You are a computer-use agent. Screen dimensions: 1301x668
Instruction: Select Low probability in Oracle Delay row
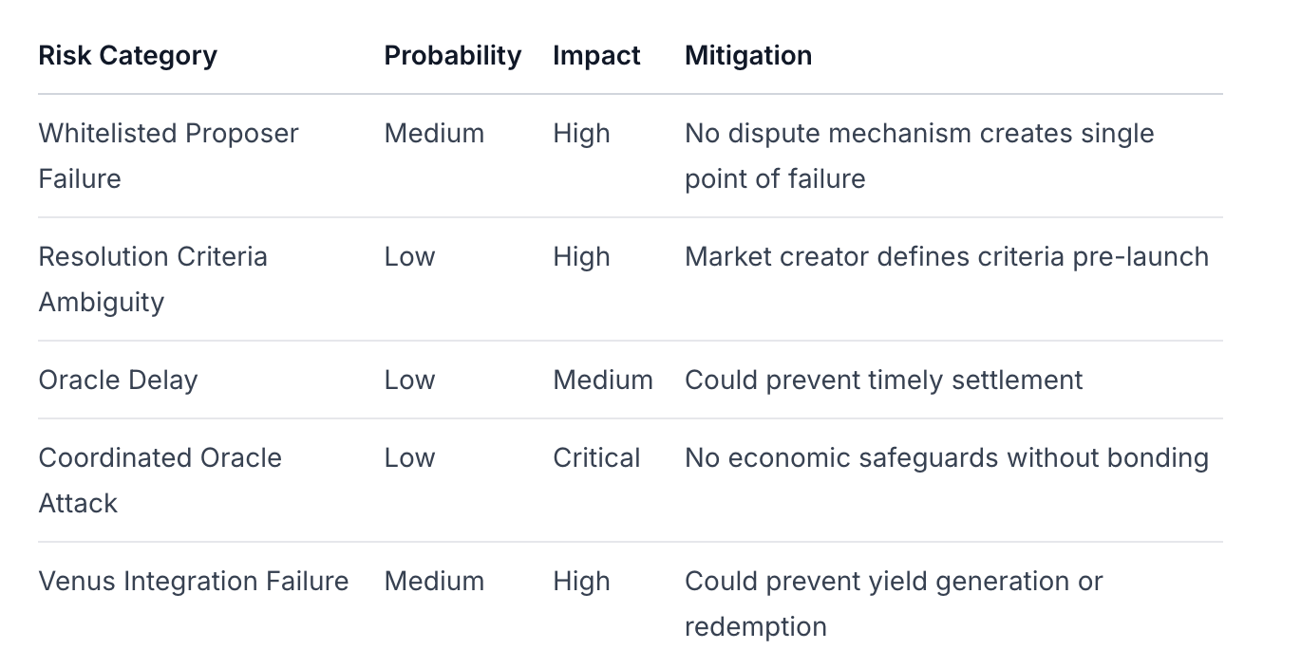(409, 380)
